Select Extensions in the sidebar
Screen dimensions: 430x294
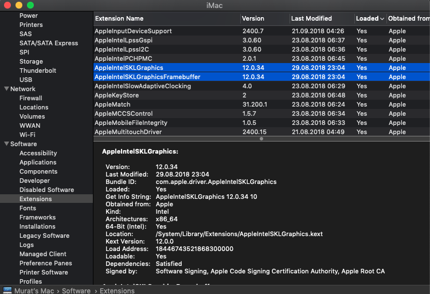46,199
